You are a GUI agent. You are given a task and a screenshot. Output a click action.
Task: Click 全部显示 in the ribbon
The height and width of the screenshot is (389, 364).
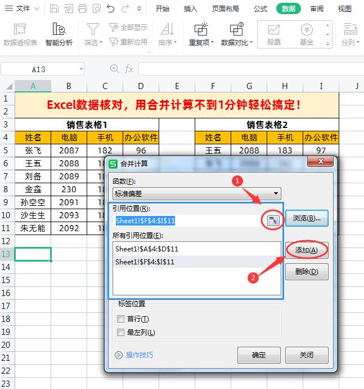point(128,27)
